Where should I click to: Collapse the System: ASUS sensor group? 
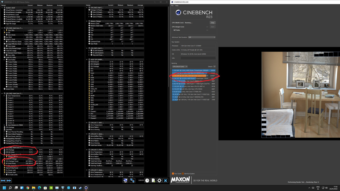(2, 8)
